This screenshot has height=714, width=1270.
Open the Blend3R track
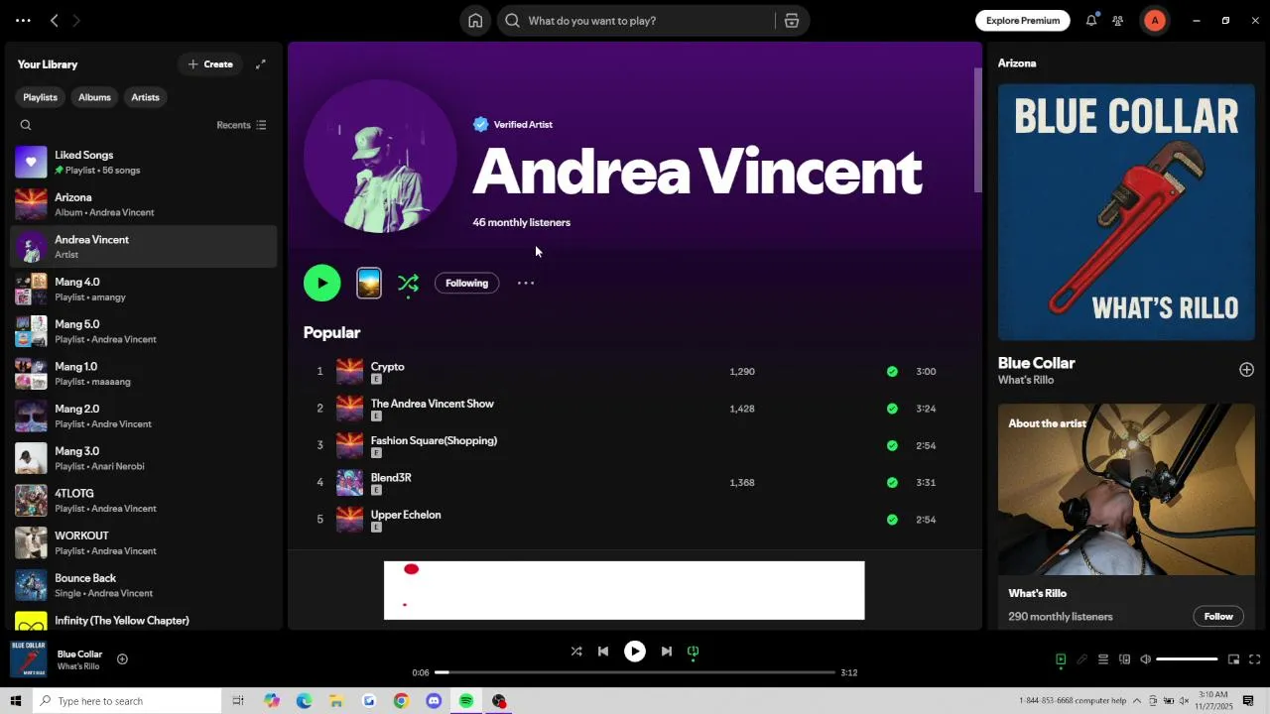391,478
